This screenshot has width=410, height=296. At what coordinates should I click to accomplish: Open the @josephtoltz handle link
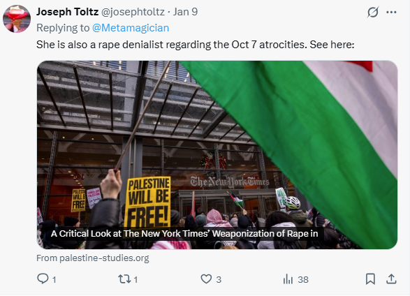[133, 12]
